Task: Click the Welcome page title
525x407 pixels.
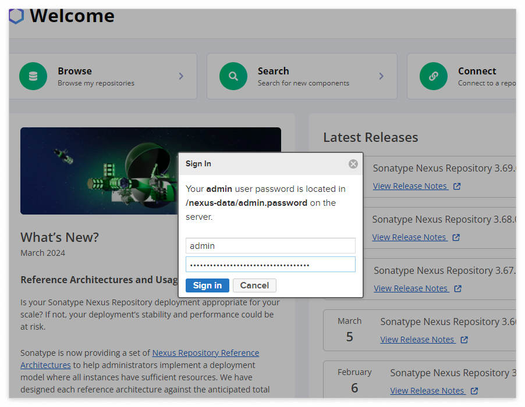Action: coord(72,16)
